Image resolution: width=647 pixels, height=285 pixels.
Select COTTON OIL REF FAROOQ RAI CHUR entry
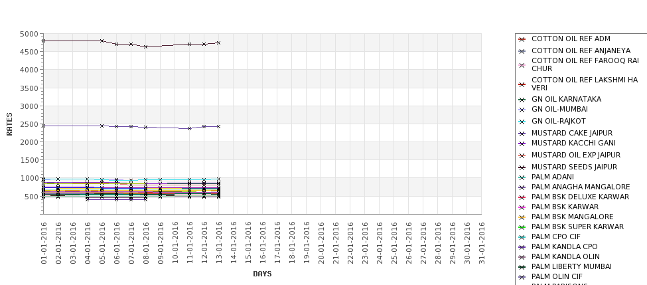pos(585,64)
